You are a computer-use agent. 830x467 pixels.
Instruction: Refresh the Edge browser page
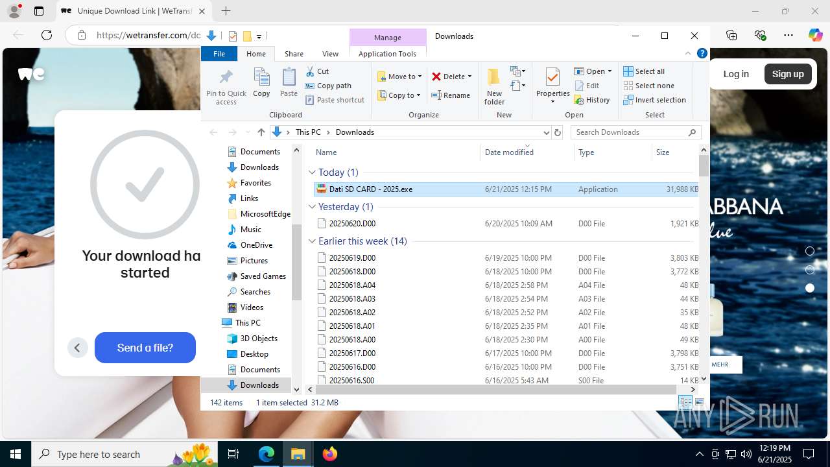47,35
